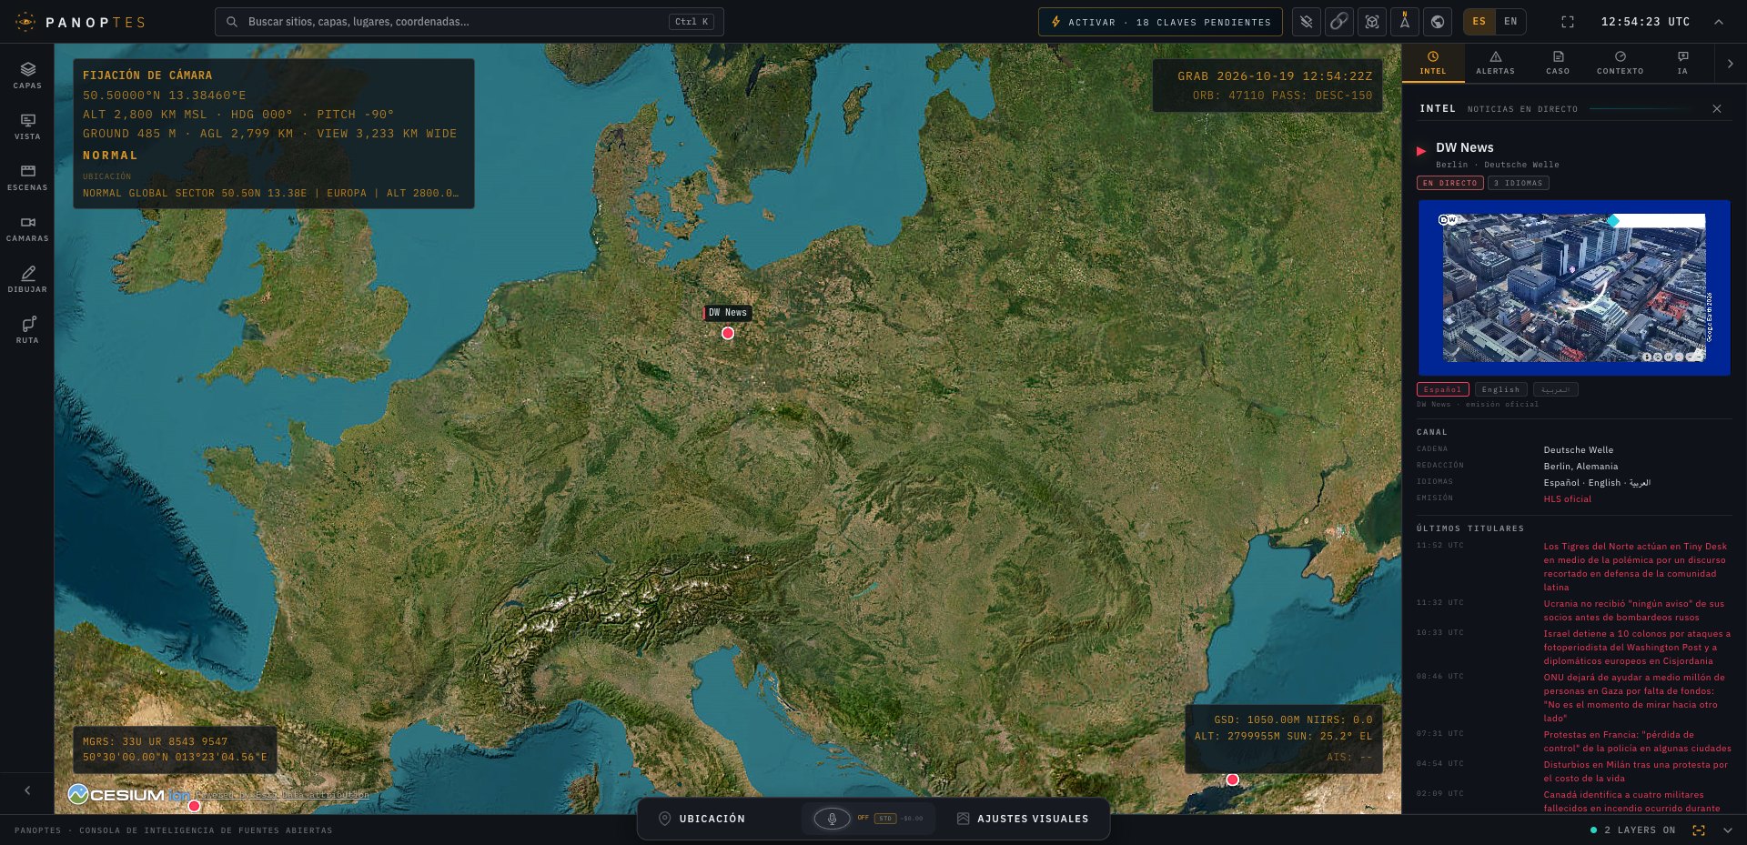Open the Cámaras sidebar panel
This screenshot has height=845, width=1747.
[27, 228]
